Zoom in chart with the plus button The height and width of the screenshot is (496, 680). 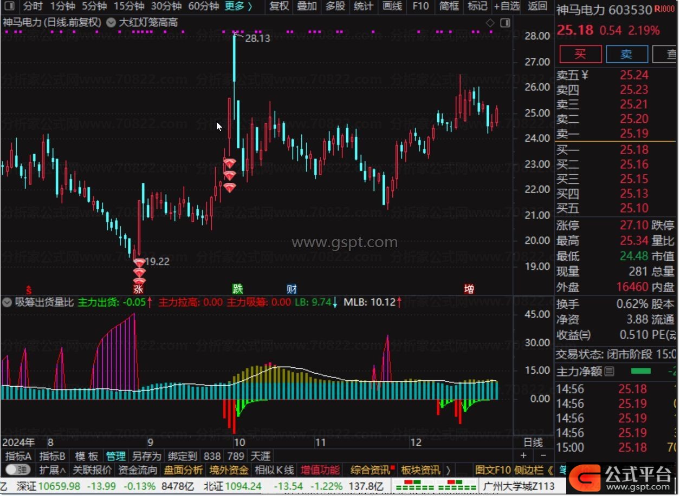524,456
